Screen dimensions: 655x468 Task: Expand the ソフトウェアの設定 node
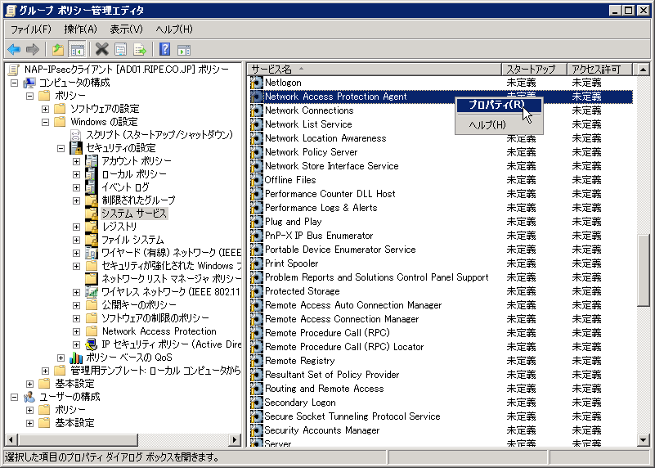(46, 109)
